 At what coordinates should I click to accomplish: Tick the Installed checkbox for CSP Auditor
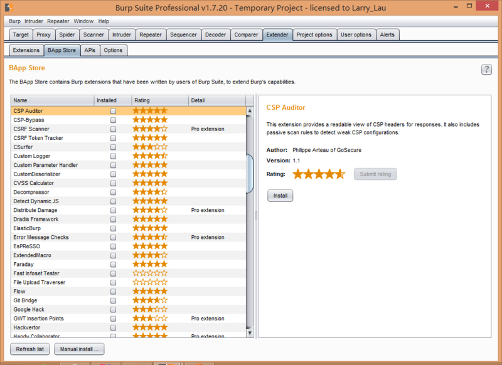pos(113,111)
